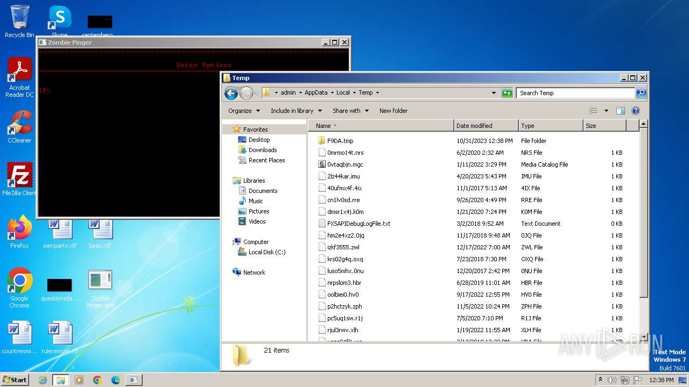Select file 0mrmo14t.nrs
This screenshot has width=689, height=387.
[345, 153]
